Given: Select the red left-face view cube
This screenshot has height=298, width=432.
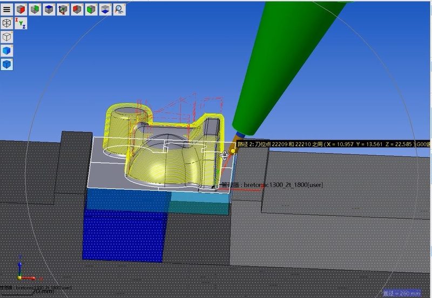Looking at the screenshot, I should point(77,9).
